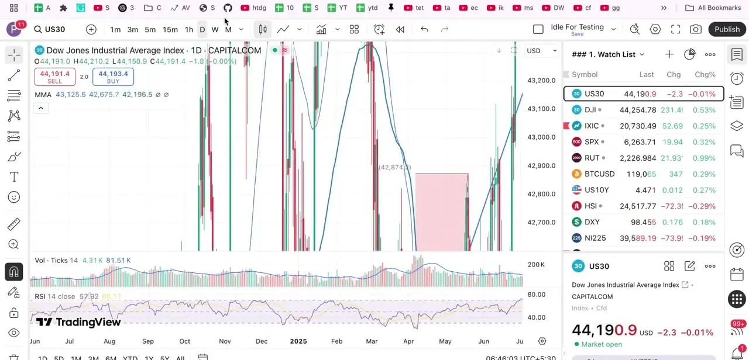749x360 pixels.
Task: Click the Save link under layout name
Action: click(577, 34)
